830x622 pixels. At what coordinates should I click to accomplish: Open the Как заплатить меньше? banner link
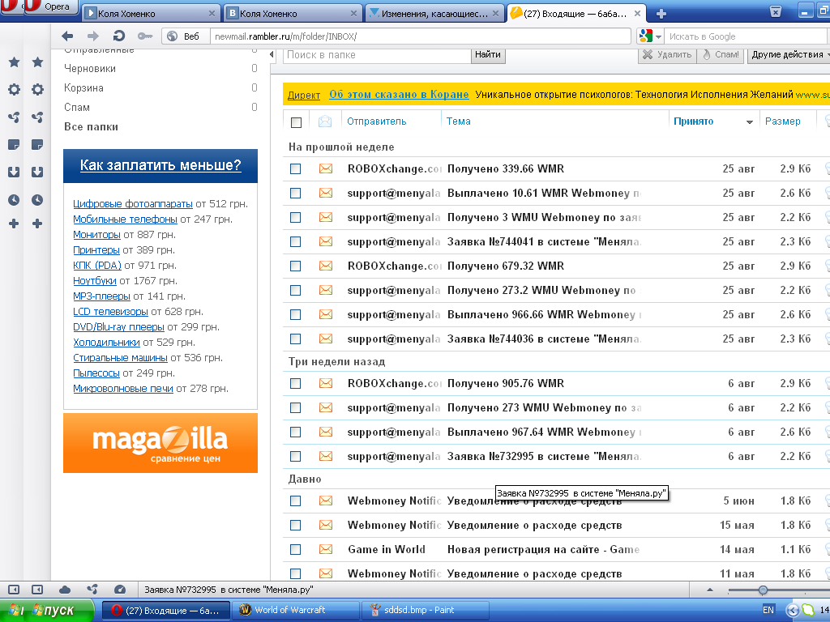[160, 165]
